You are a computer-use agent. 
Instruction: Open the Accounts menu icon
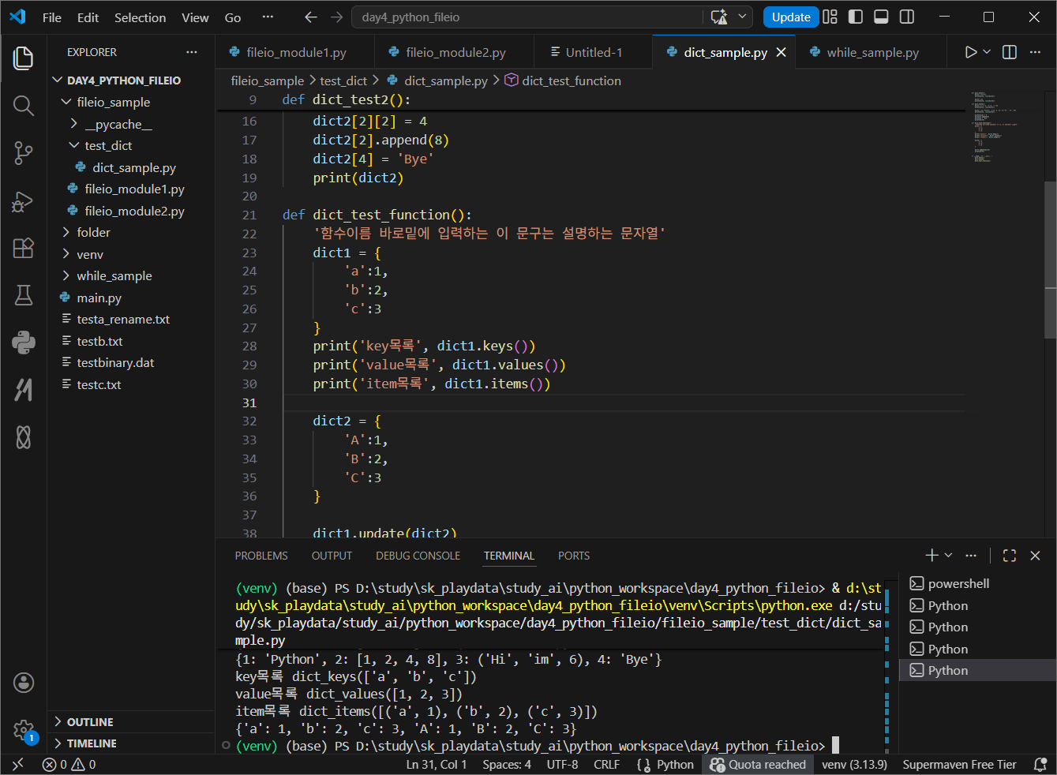coord(24,683)
